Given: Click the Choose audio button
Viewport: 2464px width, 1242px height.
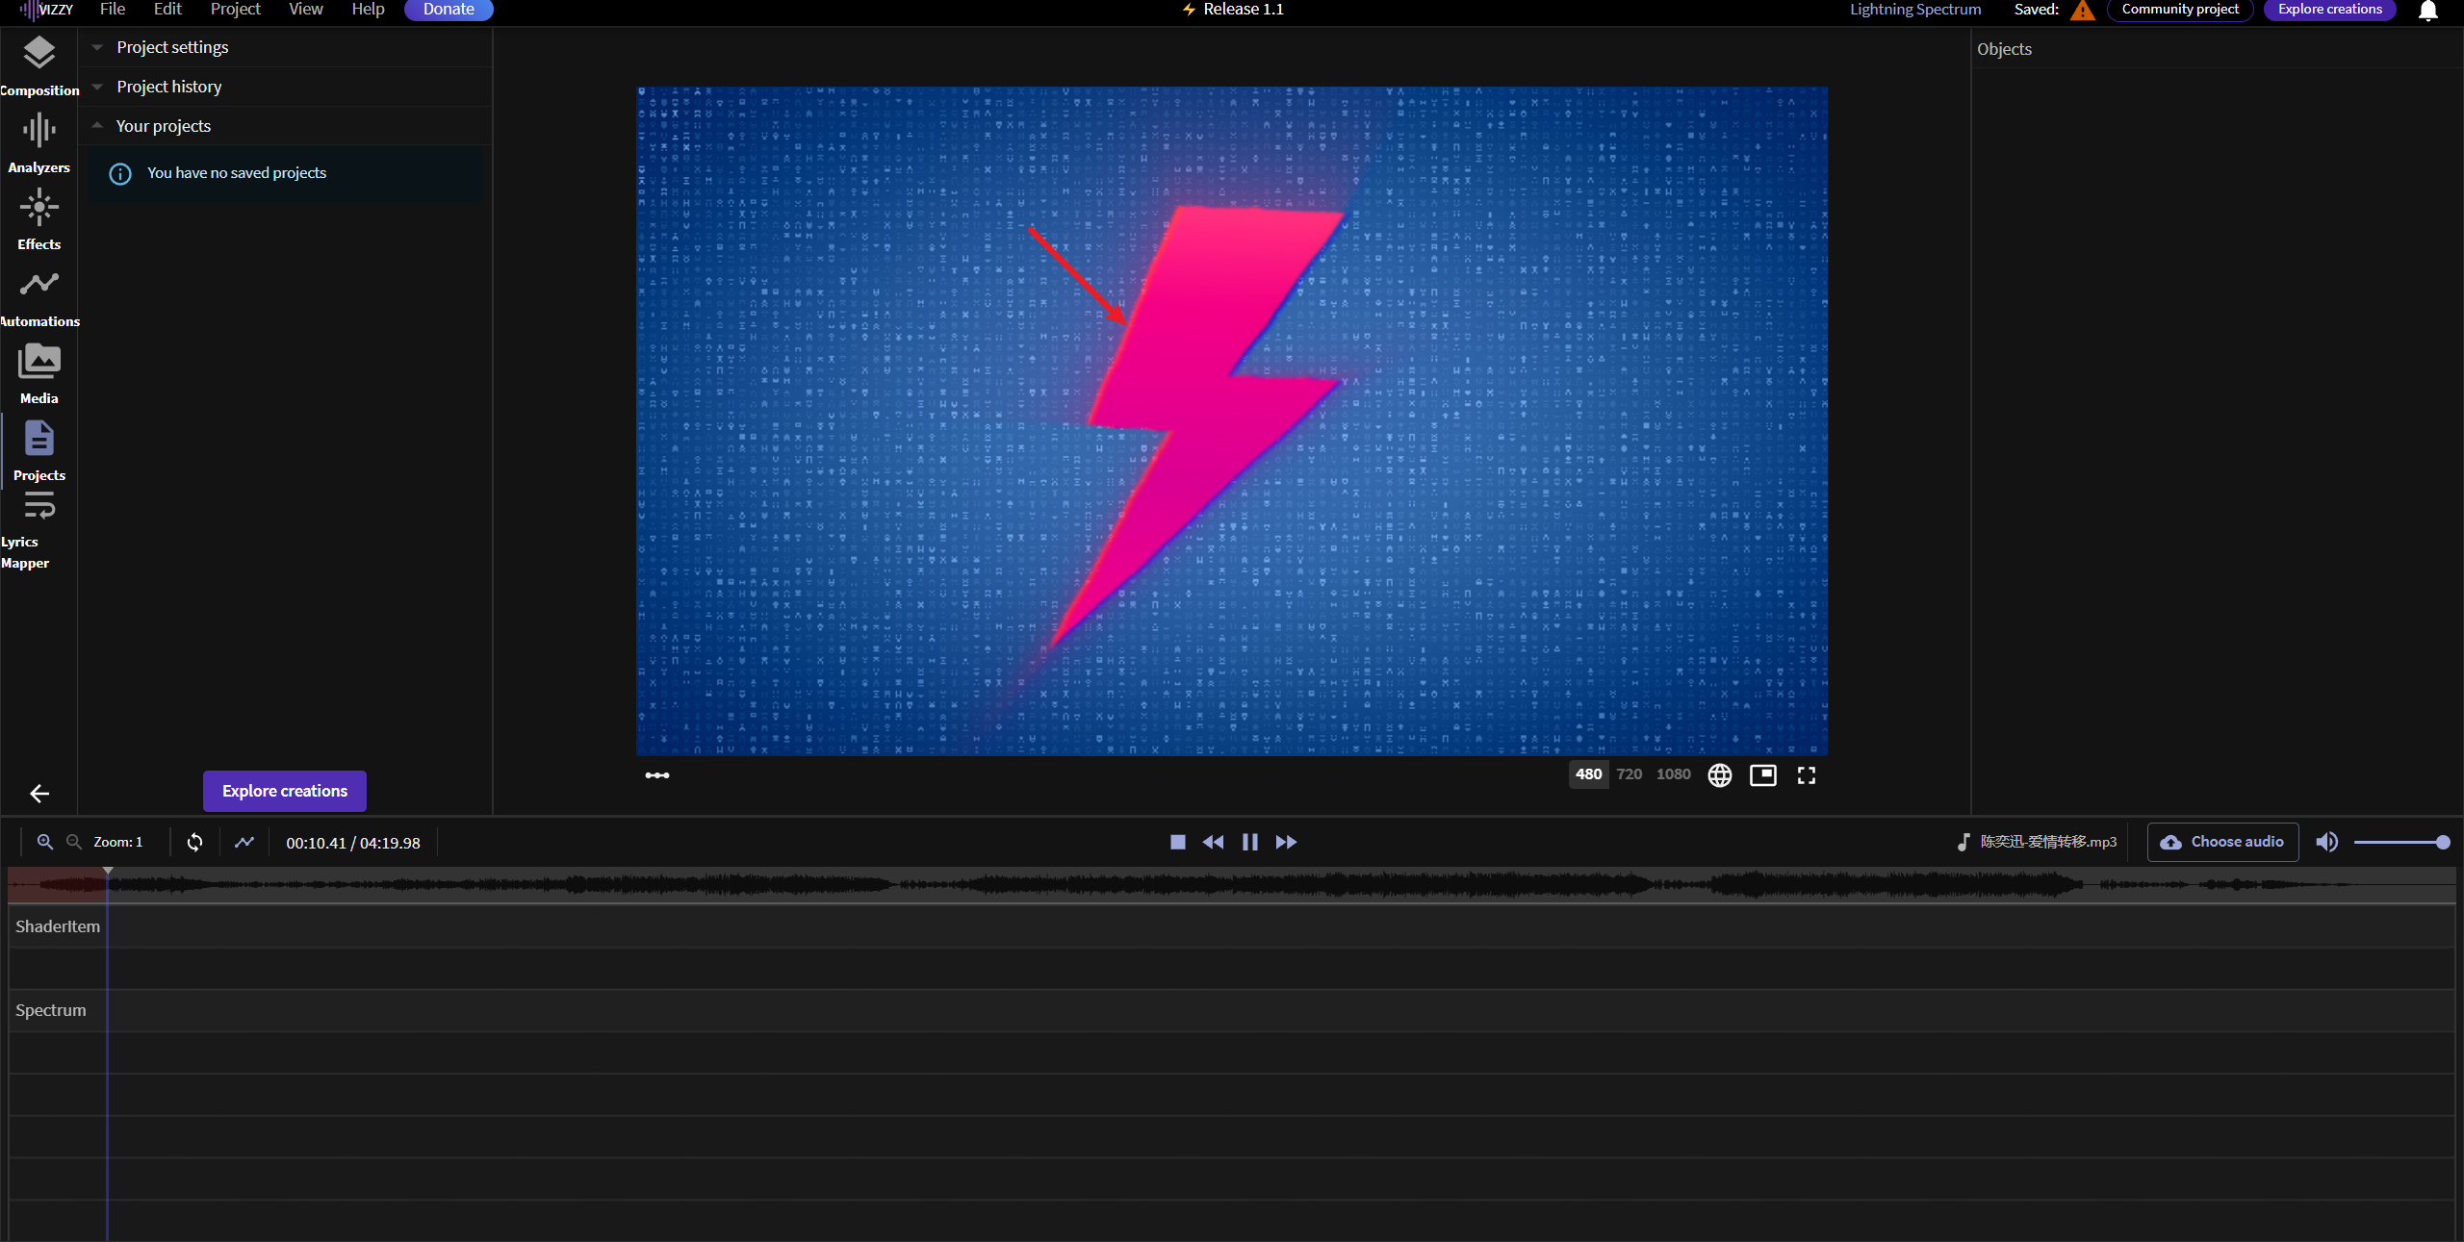Looking at the screenshot, I should tap(2222, 842).
